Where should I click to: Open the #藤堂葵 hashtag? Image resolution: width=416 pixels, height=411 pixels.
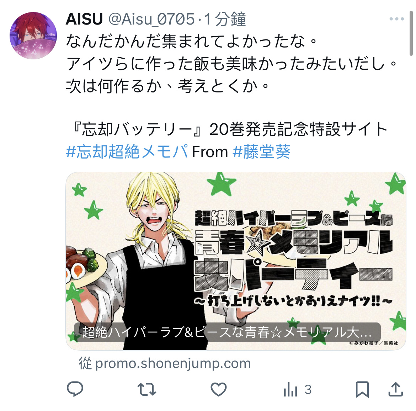(261, 152)
